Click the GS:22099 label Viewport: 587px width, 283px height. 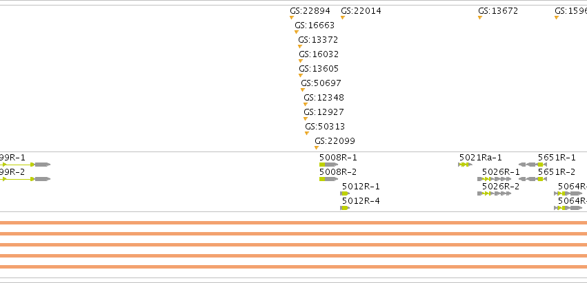[335, 141]
